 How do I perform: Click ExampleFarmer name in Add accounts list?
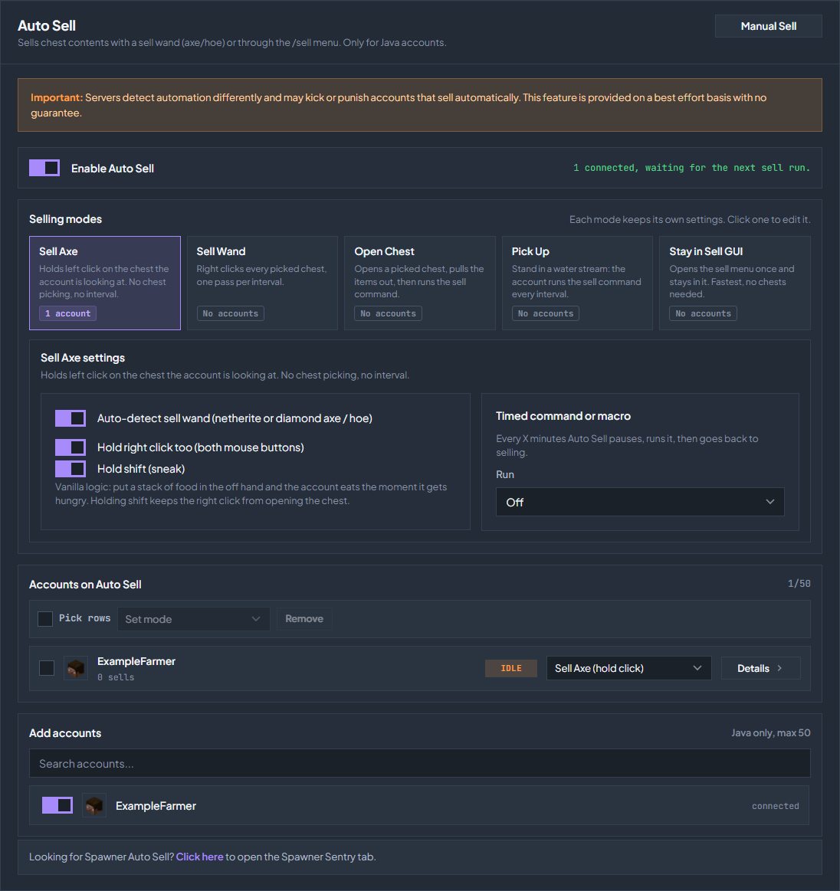pyautogui.click(x=156, y=806)
